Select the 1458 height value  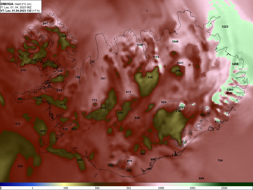[235, 64]
